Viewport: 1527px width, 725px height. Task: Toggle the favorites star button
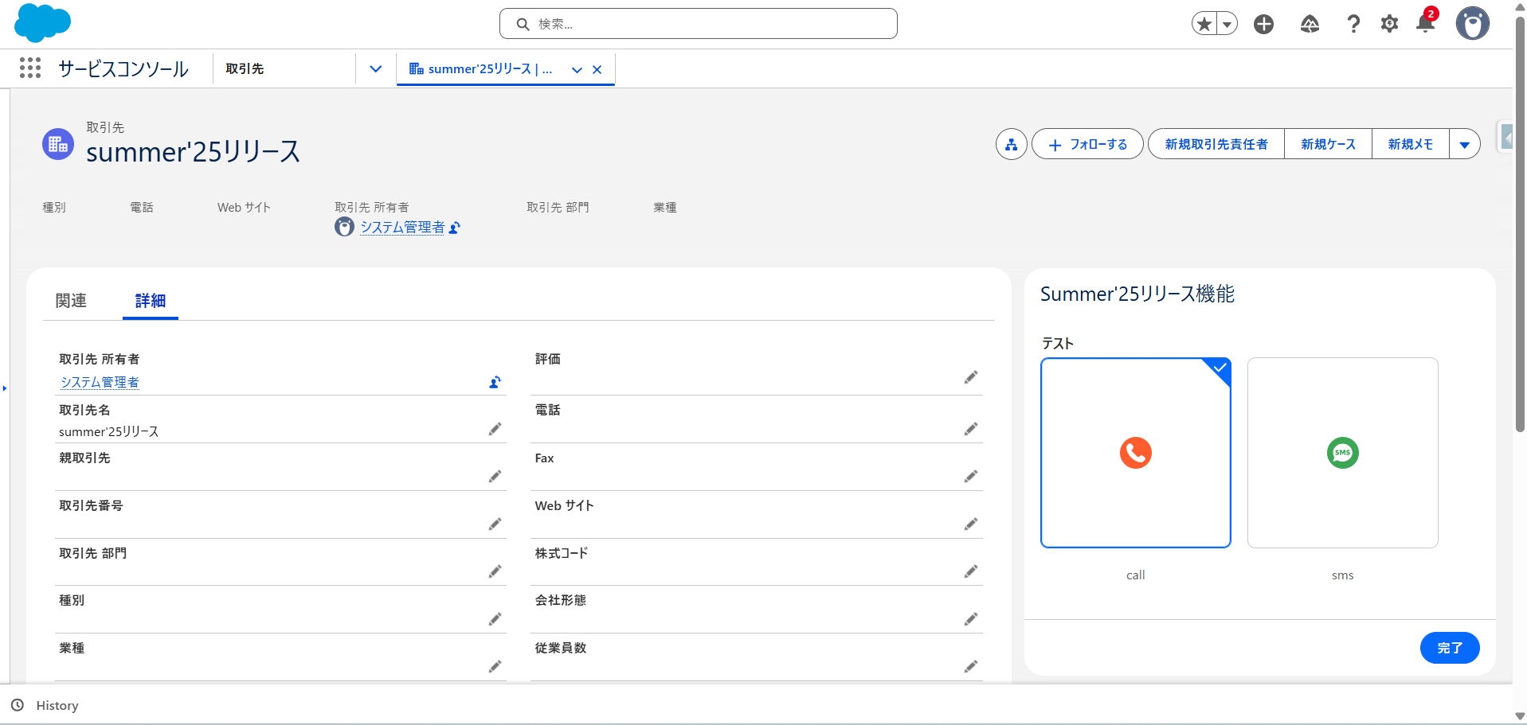[1205, 24]
